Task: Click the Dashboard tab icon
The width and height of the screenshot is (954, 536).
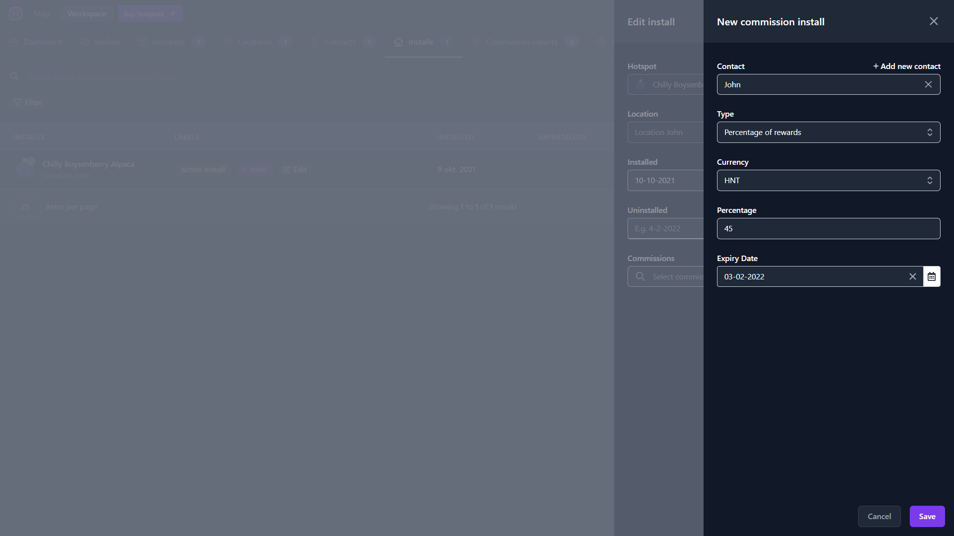Action: [x=14, y=42]
